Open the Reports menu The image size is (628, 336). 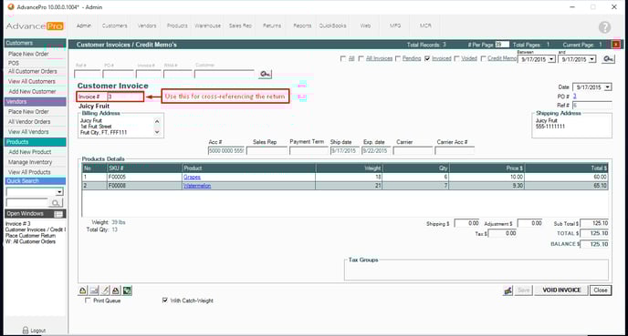pyautogui.click(x=302, y=25)
